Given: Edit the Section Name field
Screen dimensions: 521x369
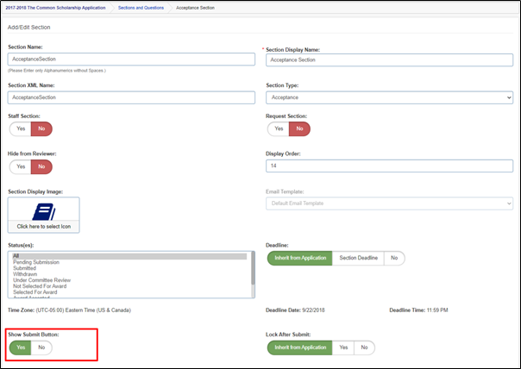Looking at the screenshot, I should pyautogui.click(x=131, y=59).
